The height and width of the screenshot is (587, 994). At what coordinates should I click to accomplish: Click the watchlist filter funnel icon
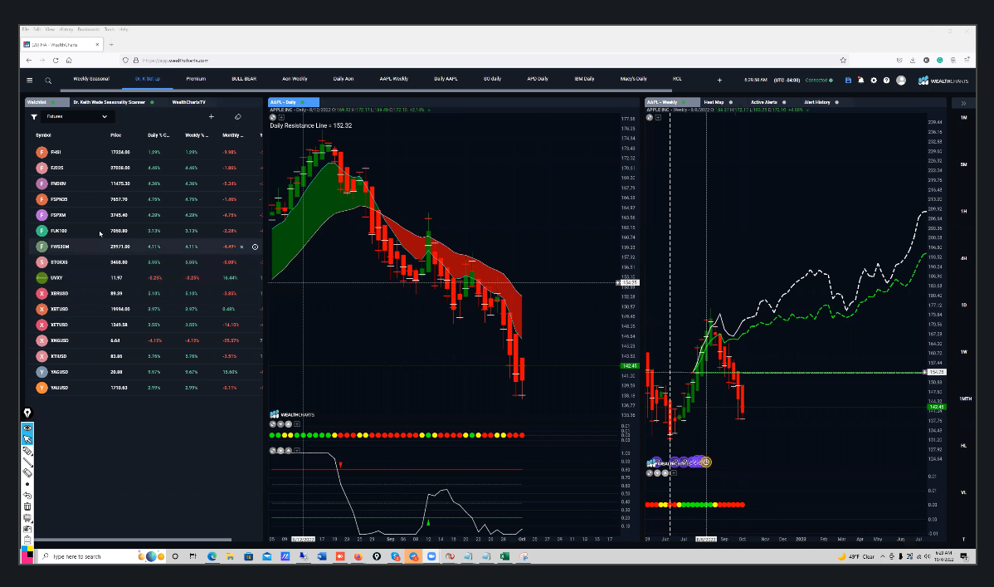(33, 117)
